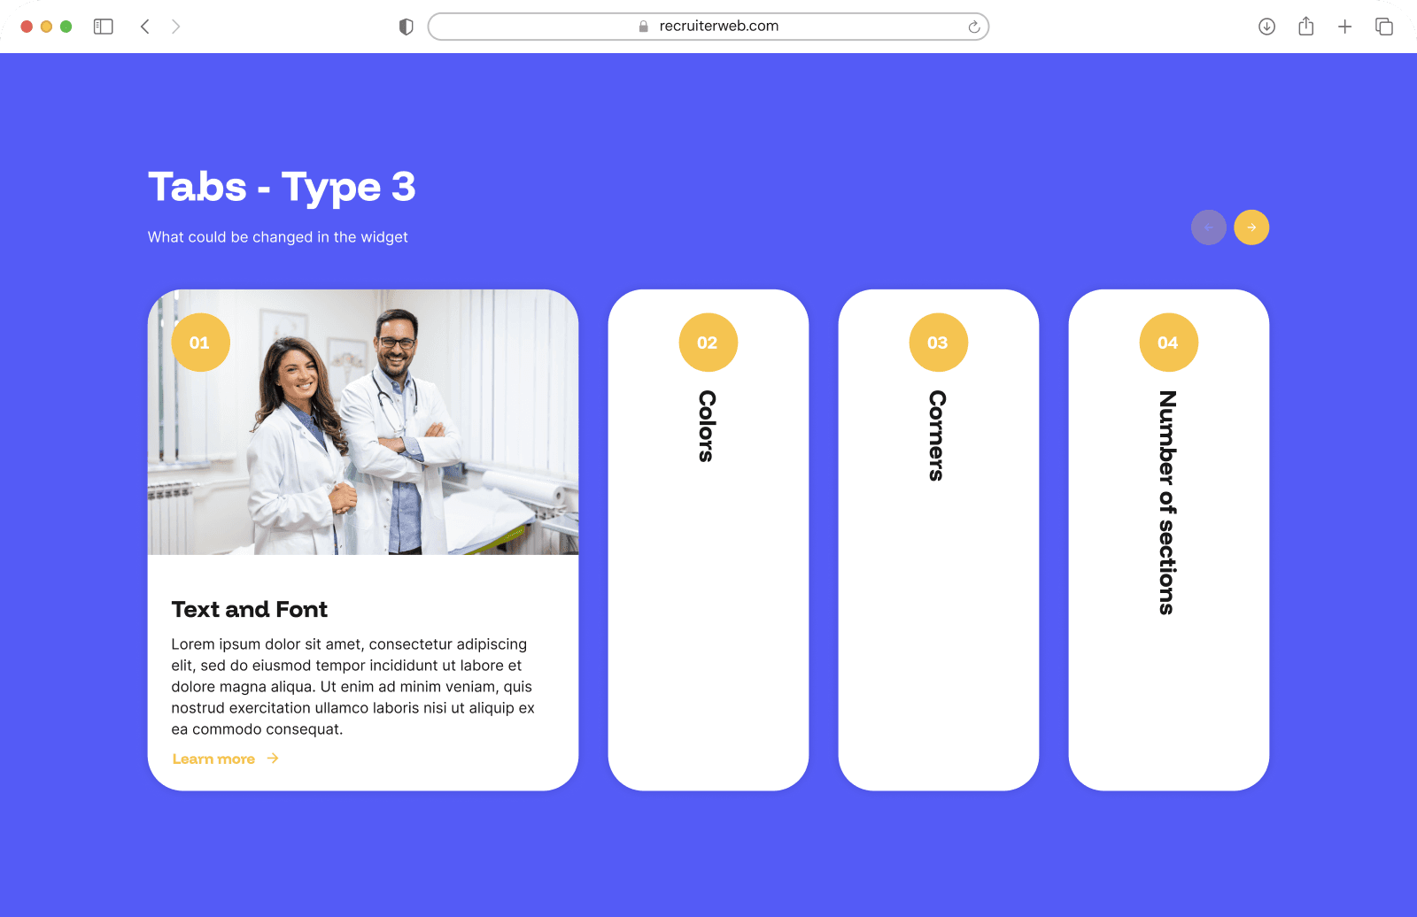
Task: Select the 02 numbered tab badge
Action: (x=708, y=343)
